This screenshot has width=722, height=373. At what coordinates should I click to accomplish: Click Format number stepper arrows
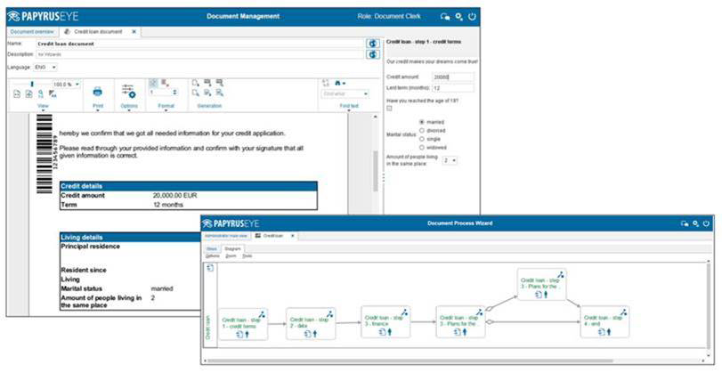tap(174, 93)
